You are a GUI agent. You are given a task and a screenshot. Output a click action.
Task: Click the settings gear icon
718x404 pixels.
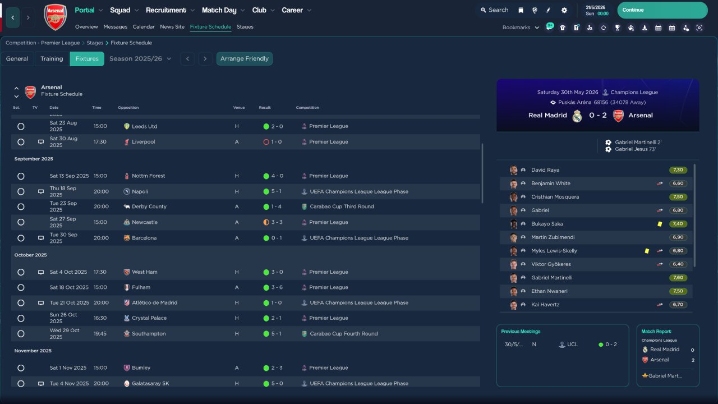pyautogui.click(x=564, y=10)
